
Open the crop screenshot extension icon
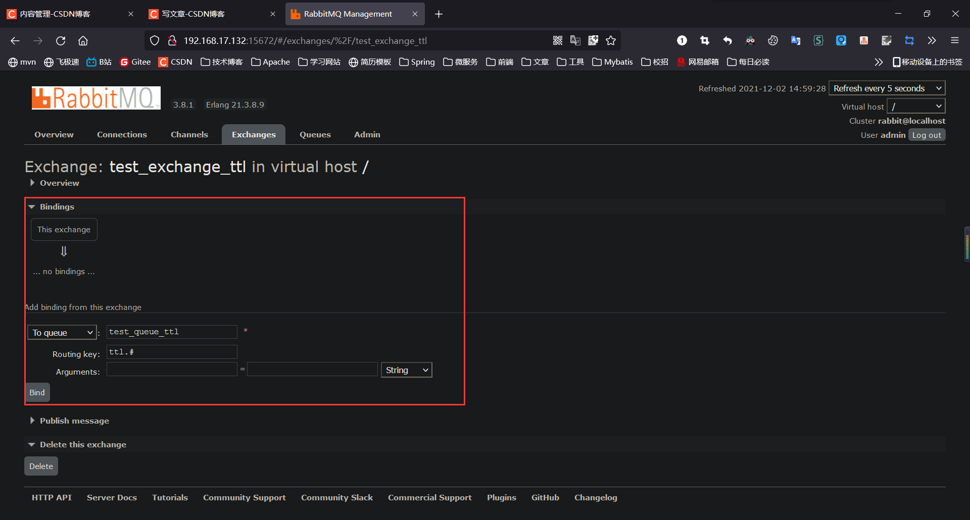click(705, 41)
